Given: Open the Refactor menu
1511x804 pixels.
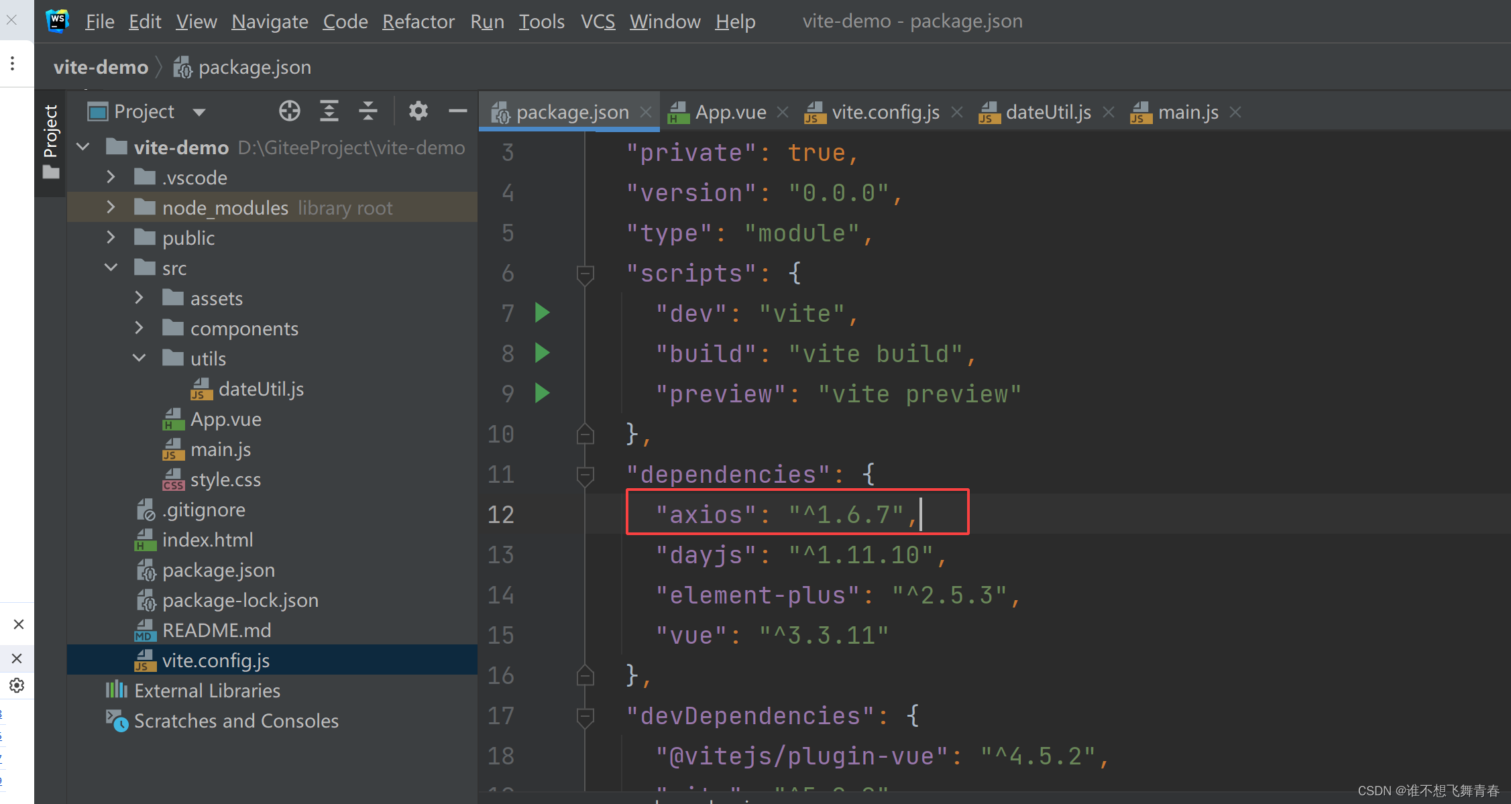Looking at the screenshot, I should coord(418,21).
